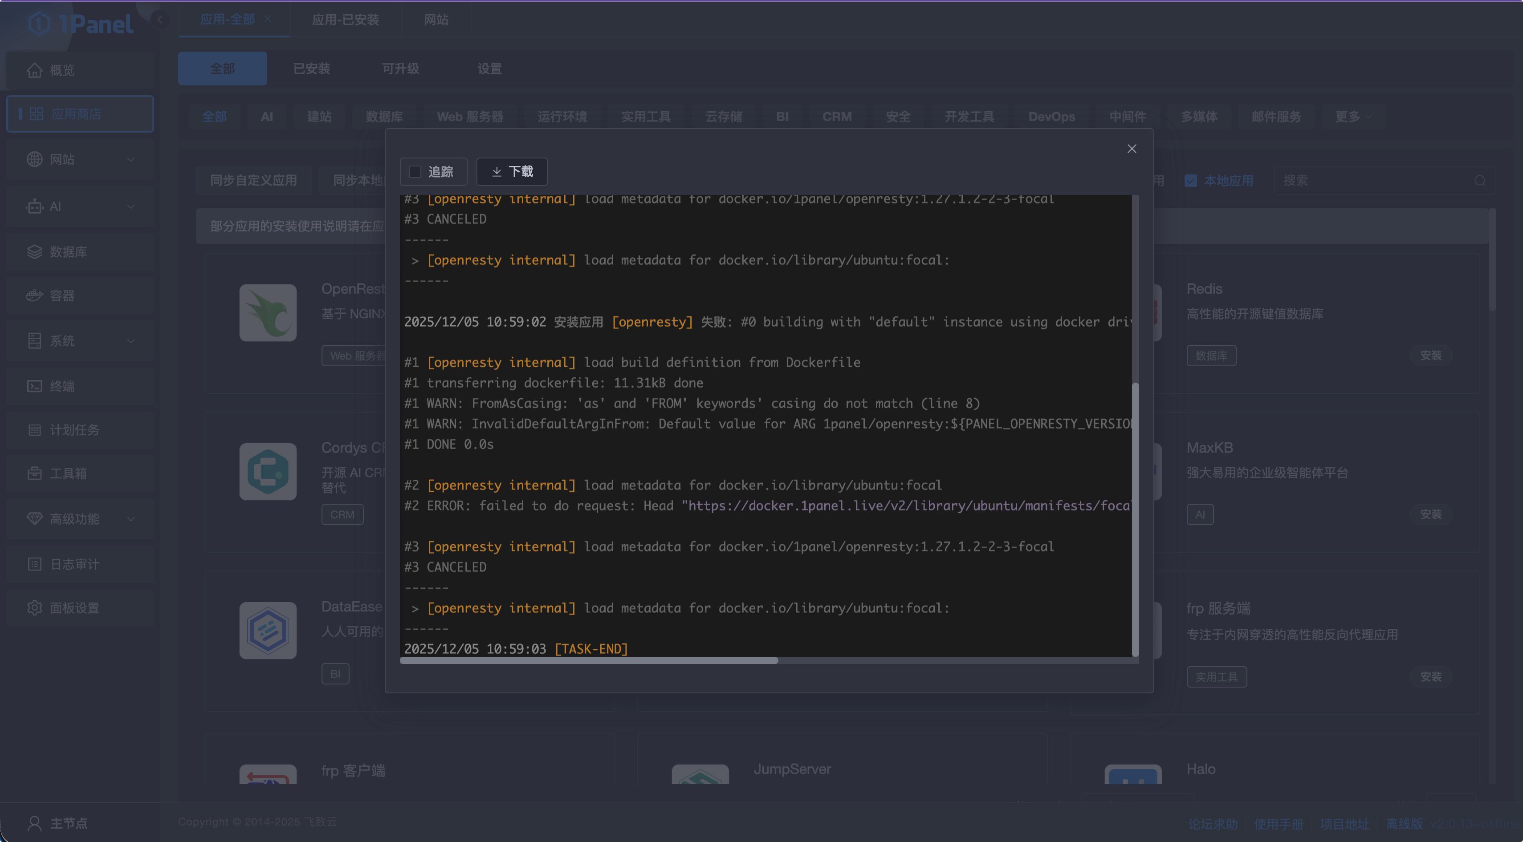Uncheck the 本地应用 checkbox
The width and height of the screenshot is (1523, 842).
(1191, 181)
